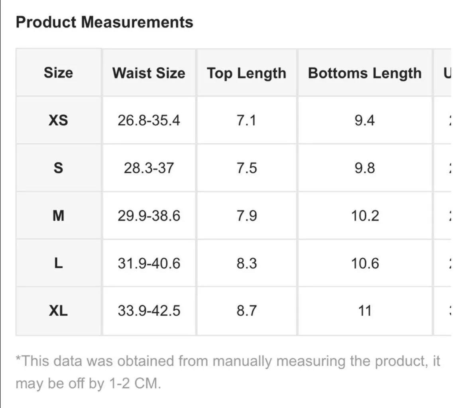
Task: Click the 29.9-38.6 waist measurement
Action: pos(149,216)
